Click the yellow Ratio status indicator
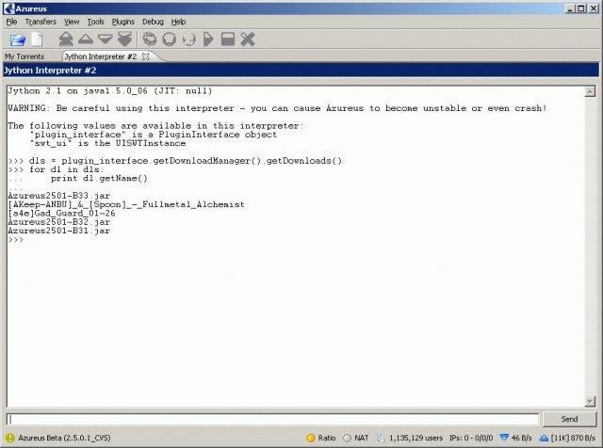 [x=311, y=438]
